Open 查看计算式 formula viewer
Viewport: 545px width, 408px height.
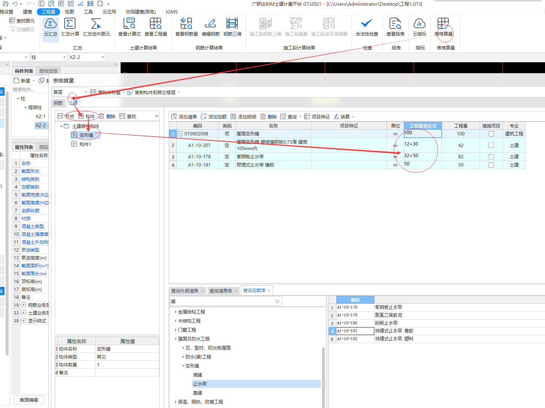[x=129, y=27]
